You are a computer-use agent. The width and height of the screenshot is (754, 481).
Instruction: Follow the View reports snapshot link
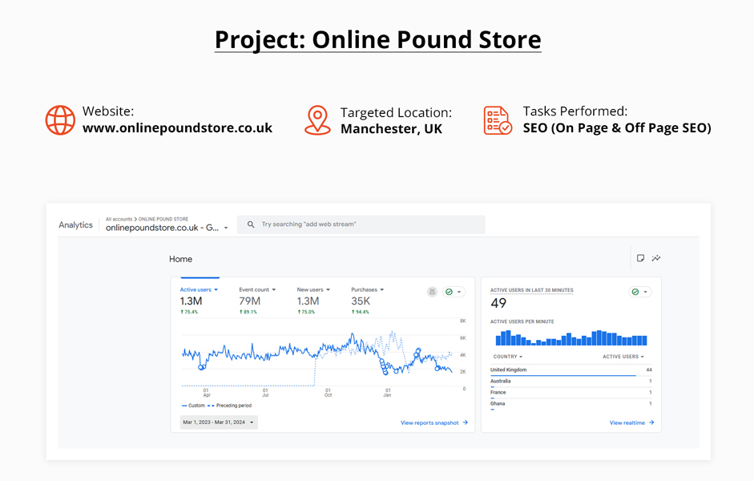pyautogui.click(x=430, y=422)
